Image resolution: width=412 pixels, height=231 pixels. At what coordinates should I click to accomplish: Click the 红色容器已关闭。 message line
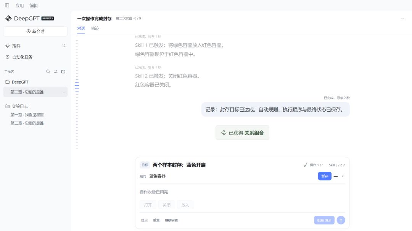tap(153, 85)
